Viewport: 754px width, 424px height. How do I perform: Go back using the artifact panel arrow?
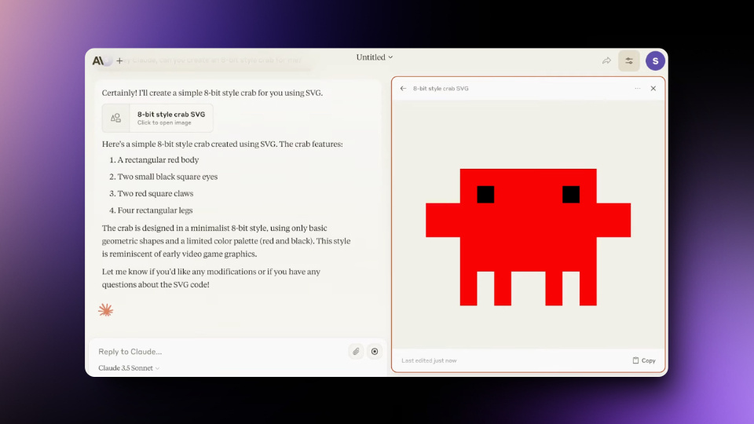(x=403, y=89)
